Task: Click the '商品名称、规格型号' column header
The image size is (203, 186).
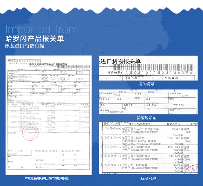Action: (139, 124)
